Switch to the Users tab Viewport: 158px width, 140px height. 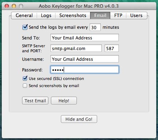click(x=136, y=15)
